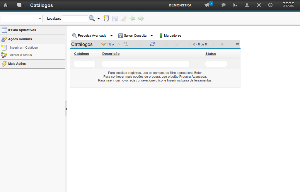The image size is (300, 192).
Task: Click the new catalog record icon in toolbar
Action: (x=106, y=18)
